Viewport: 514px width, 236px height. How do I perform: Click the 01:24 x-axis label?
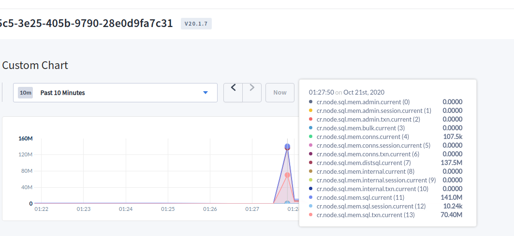126,209
